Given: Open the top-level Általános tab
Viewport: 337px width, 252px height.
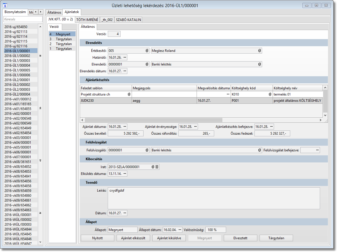Looking at the screenshot, I should pyautogui.click(x=54, y=12).
